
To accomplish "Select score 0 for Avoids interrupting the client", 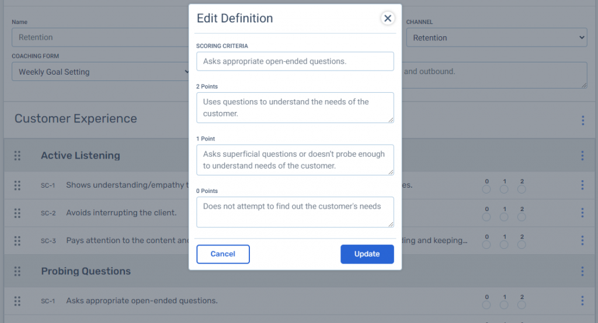I will point(486,217).
